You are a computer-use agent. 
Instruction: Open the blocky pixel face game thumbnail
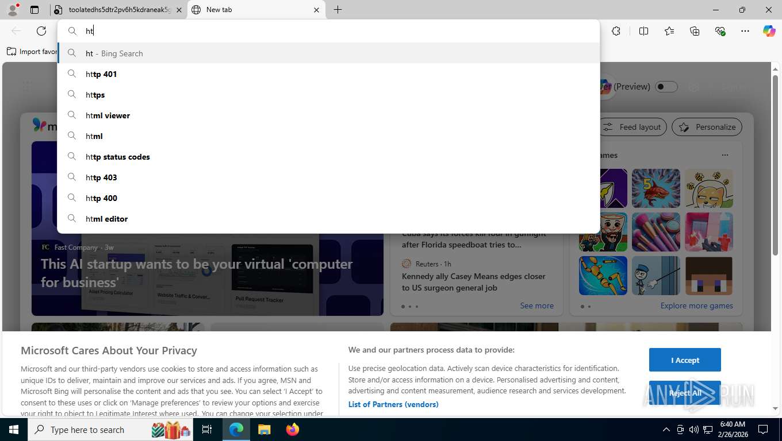pos(709,276)
